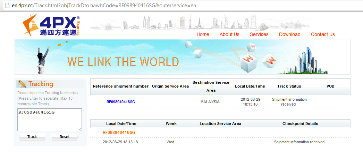This screenshot has height=154, width=363.
Task: Click the orange RF098940416SG checkpoint heading
Action: pos(119,133)
